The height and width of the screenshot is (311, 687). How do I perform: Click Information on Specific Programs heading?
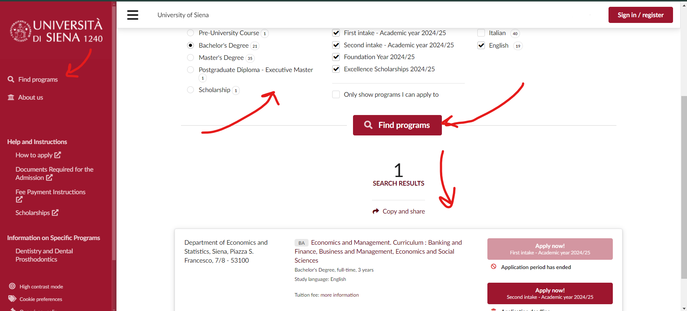click(54, 238)
